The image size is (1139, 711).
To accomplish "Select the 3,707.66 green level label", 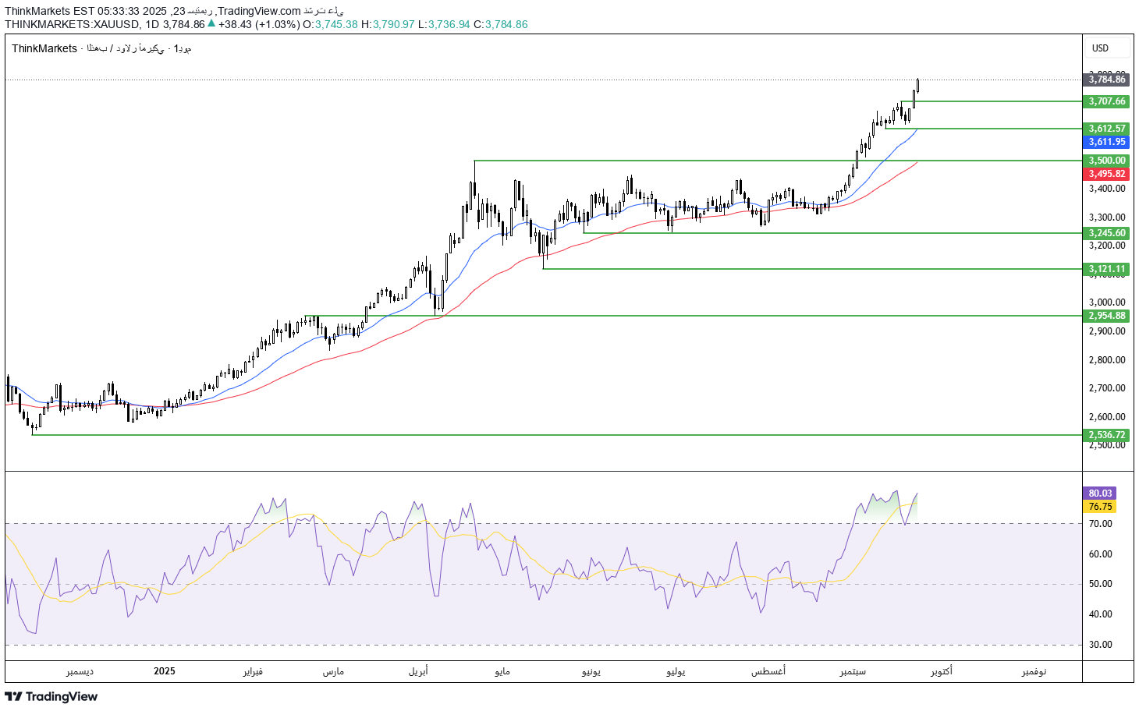I will tap(1107, 101).
